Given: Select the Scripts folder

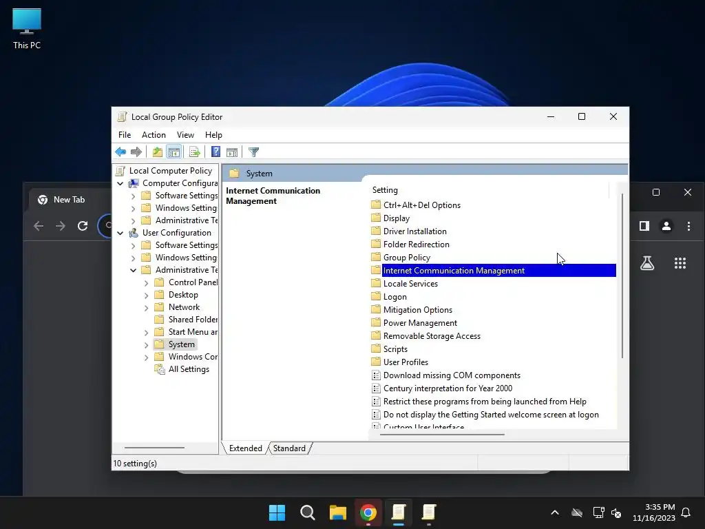Looking at the screenshot, I should coord(395,349).
